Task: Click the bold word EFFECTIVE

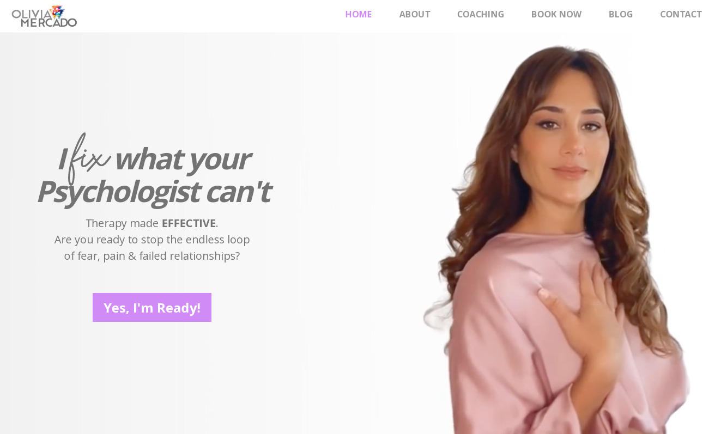Action: click(189, 223)
